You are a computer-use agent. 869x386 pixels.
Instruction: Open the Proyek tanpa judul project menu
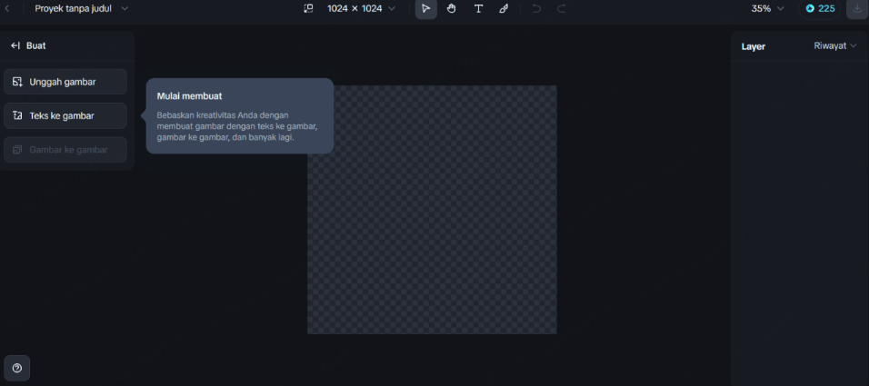(x=82, y=9)
